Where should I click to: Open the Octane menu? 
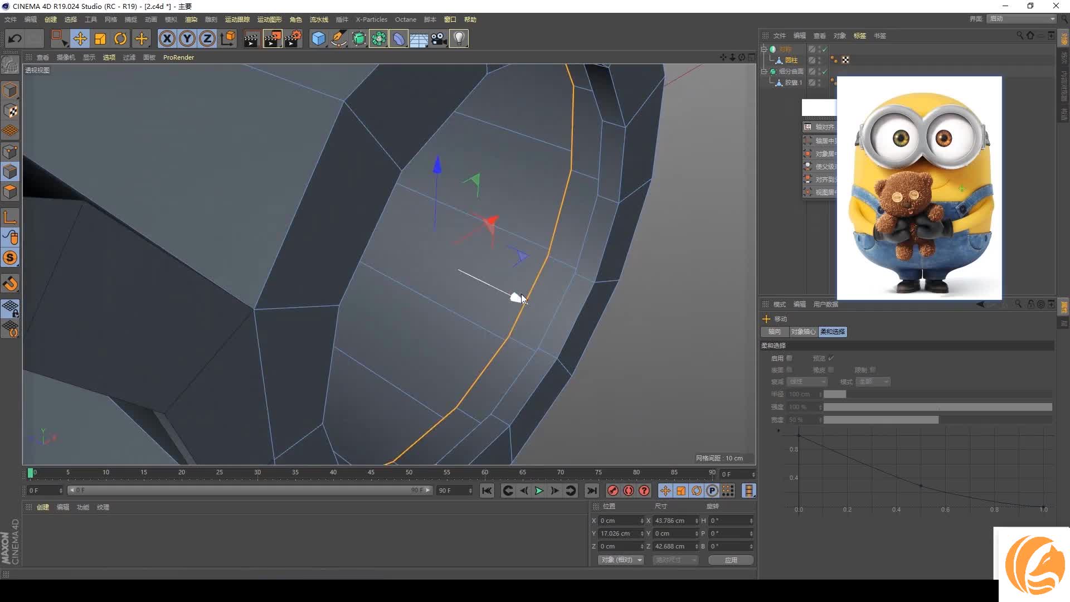point(406,20)
